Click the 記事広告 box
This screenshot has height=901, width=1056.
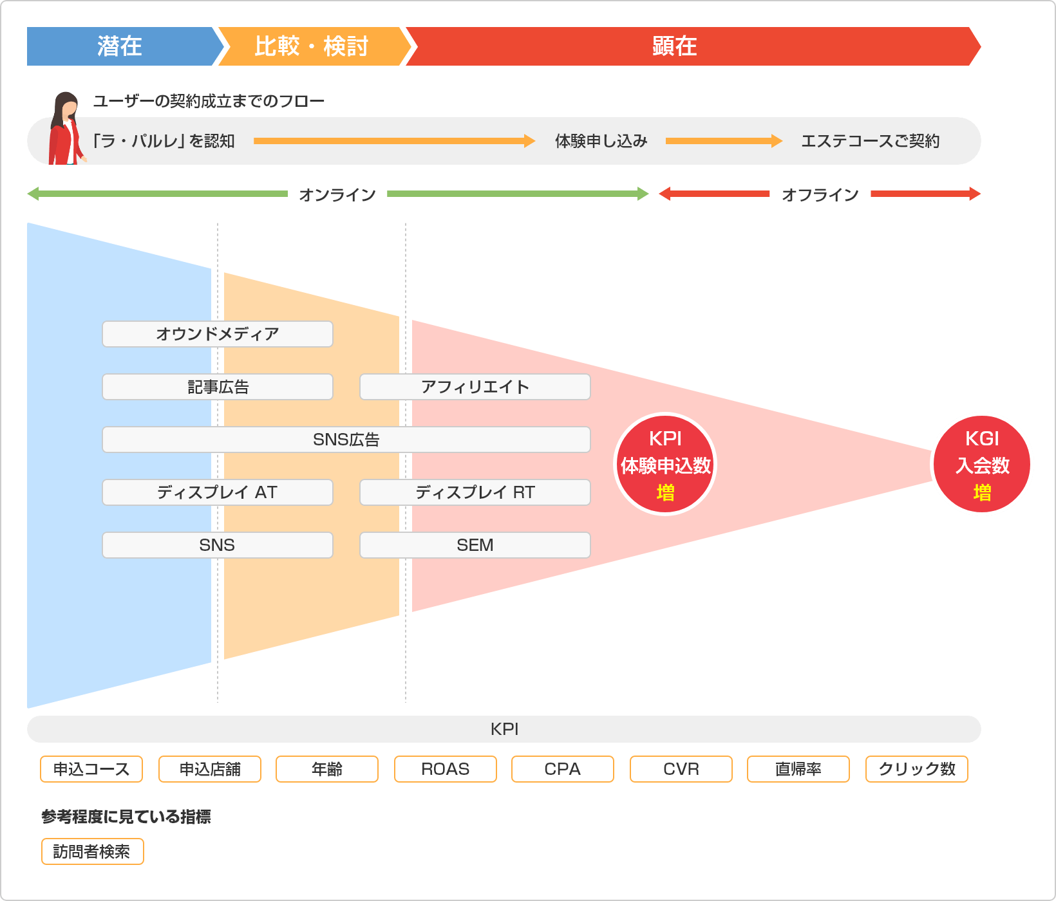pyautogui.click(x=218, y=387)
